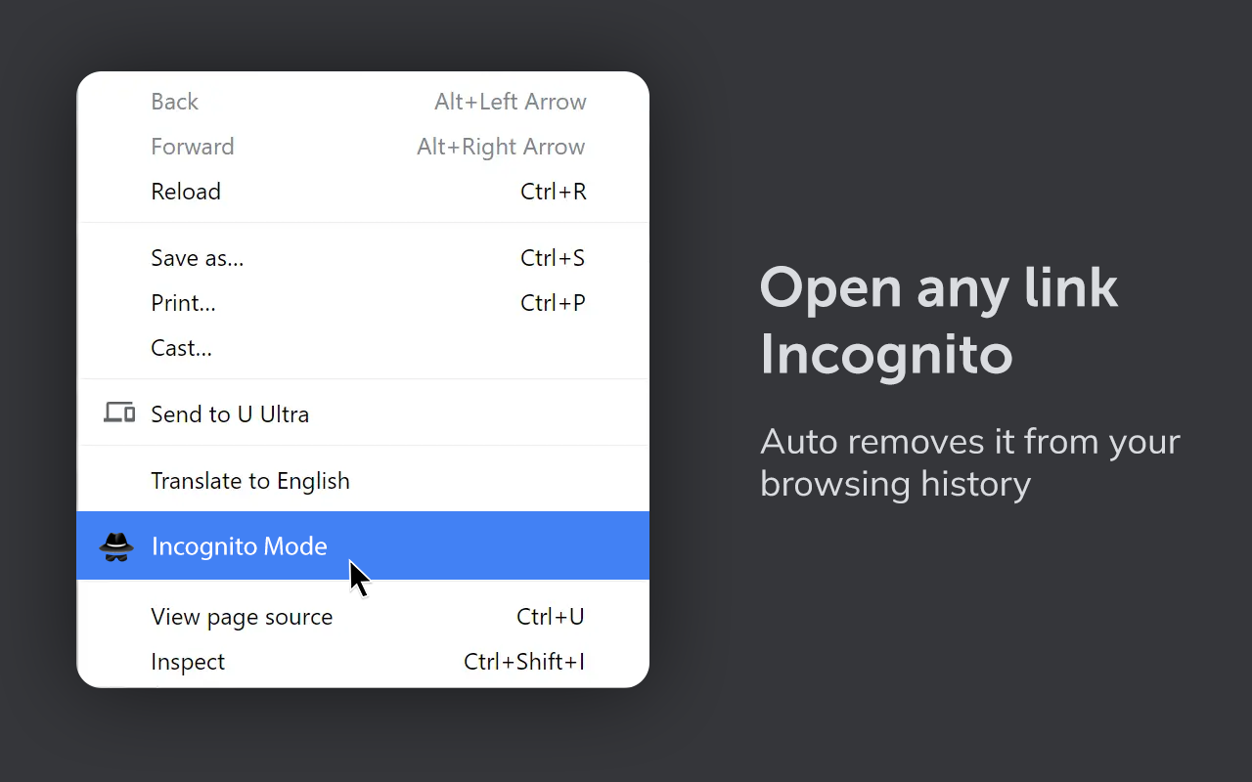Print the current page

(183, 302)
